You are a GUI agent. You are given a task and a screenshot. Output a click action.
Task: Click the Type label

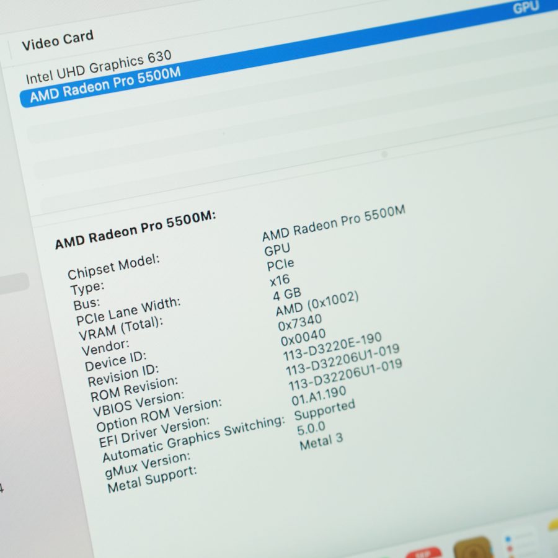tap(87, 288)
